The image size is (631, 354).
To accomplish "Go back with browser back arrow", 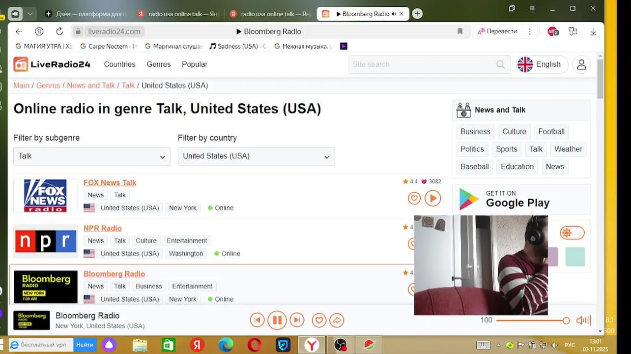I will point(19,31).
